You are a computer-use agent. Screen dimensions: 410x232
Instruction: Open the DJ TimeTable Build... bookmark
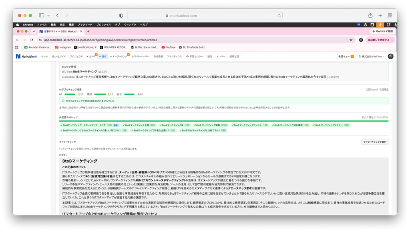point(193,47)
